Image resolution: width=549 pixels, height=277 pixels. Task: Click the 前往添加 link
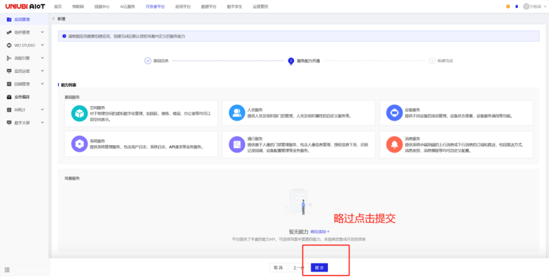point(319,231)
